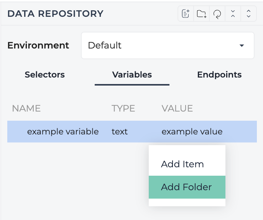Click the NAME column header

[x=26, y=108]
